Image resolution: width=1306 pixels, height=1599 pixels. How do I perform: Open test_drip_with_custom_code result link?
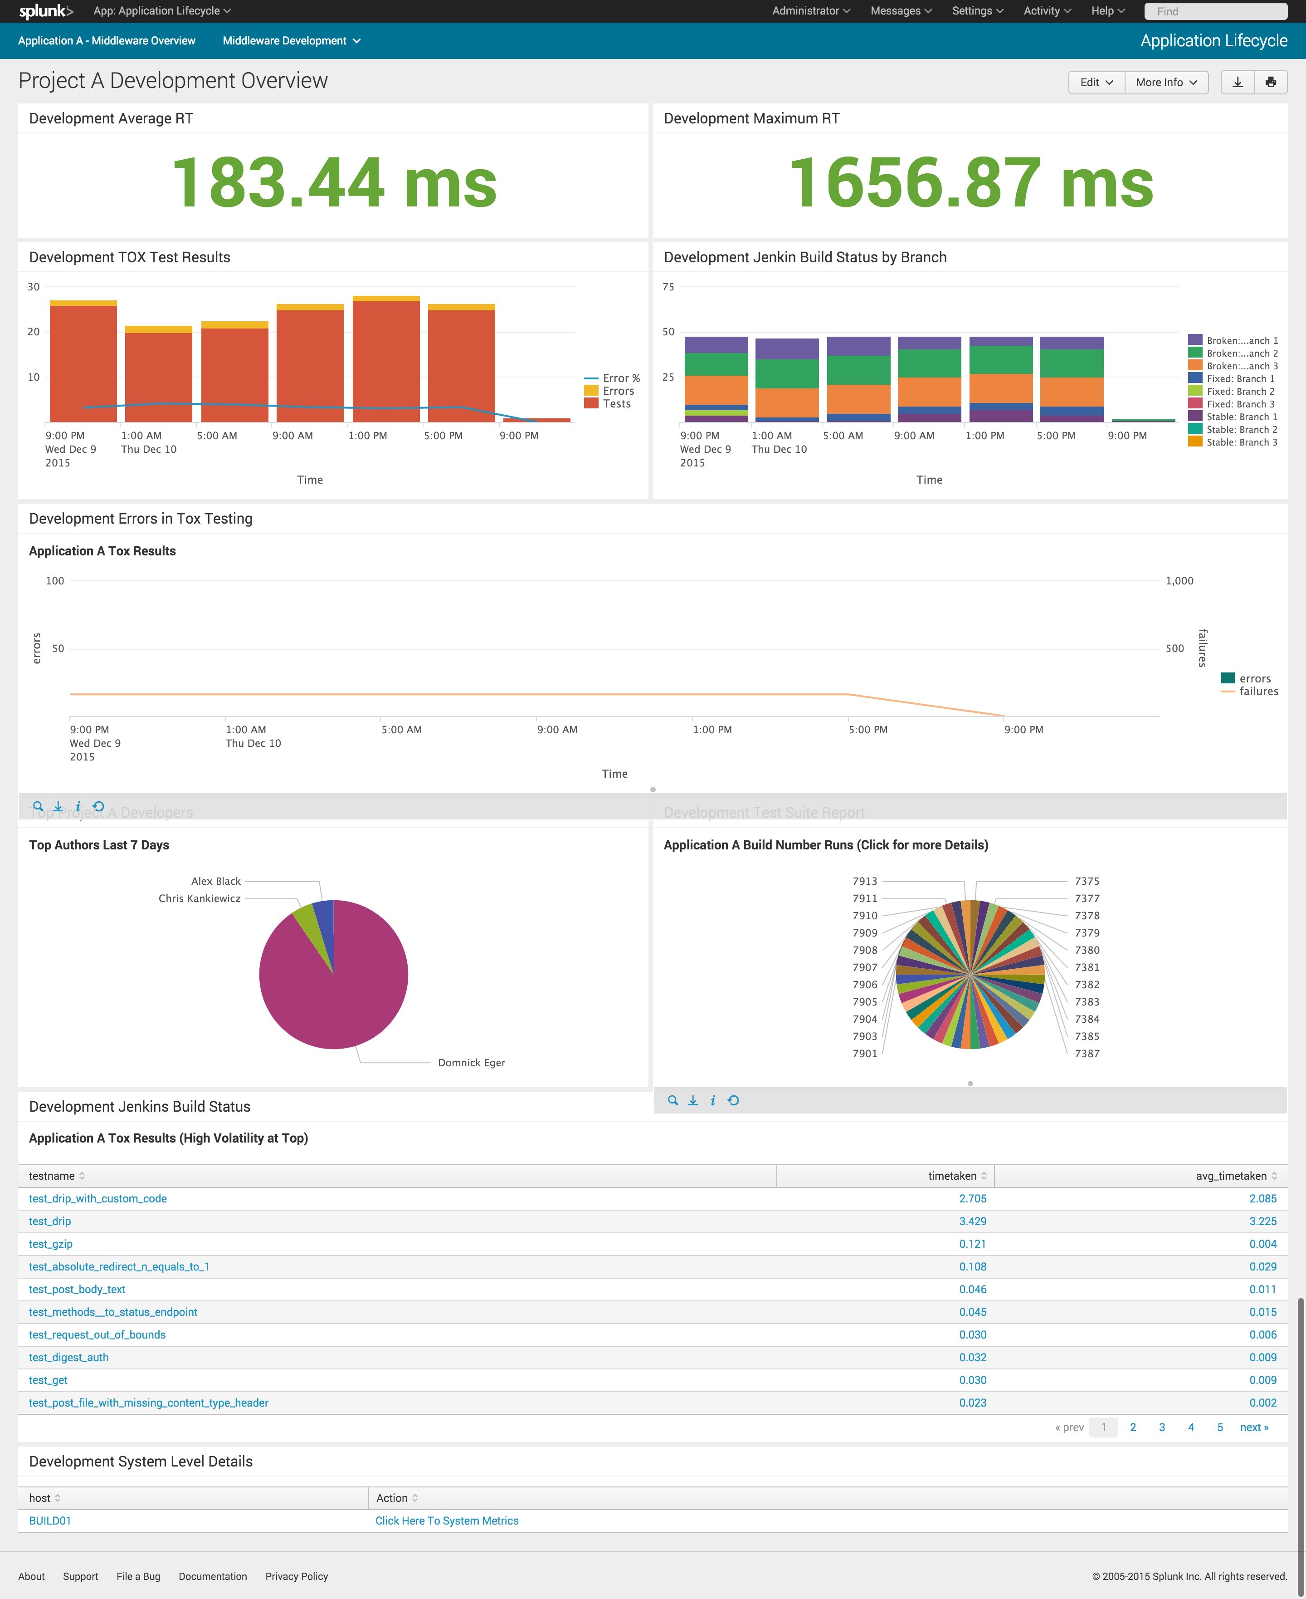click(x=98, y=1198)
